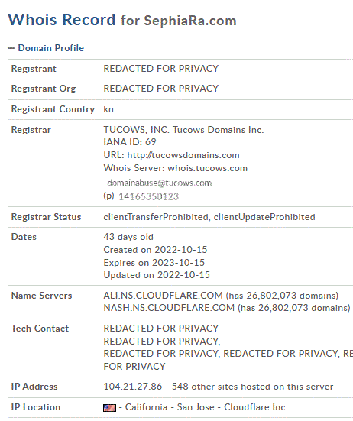This screenshot has width=353, height=421.
Task: Click the whois.tucows.com Whois Server text
Action: pyautogui.click(x=208, y=168)
